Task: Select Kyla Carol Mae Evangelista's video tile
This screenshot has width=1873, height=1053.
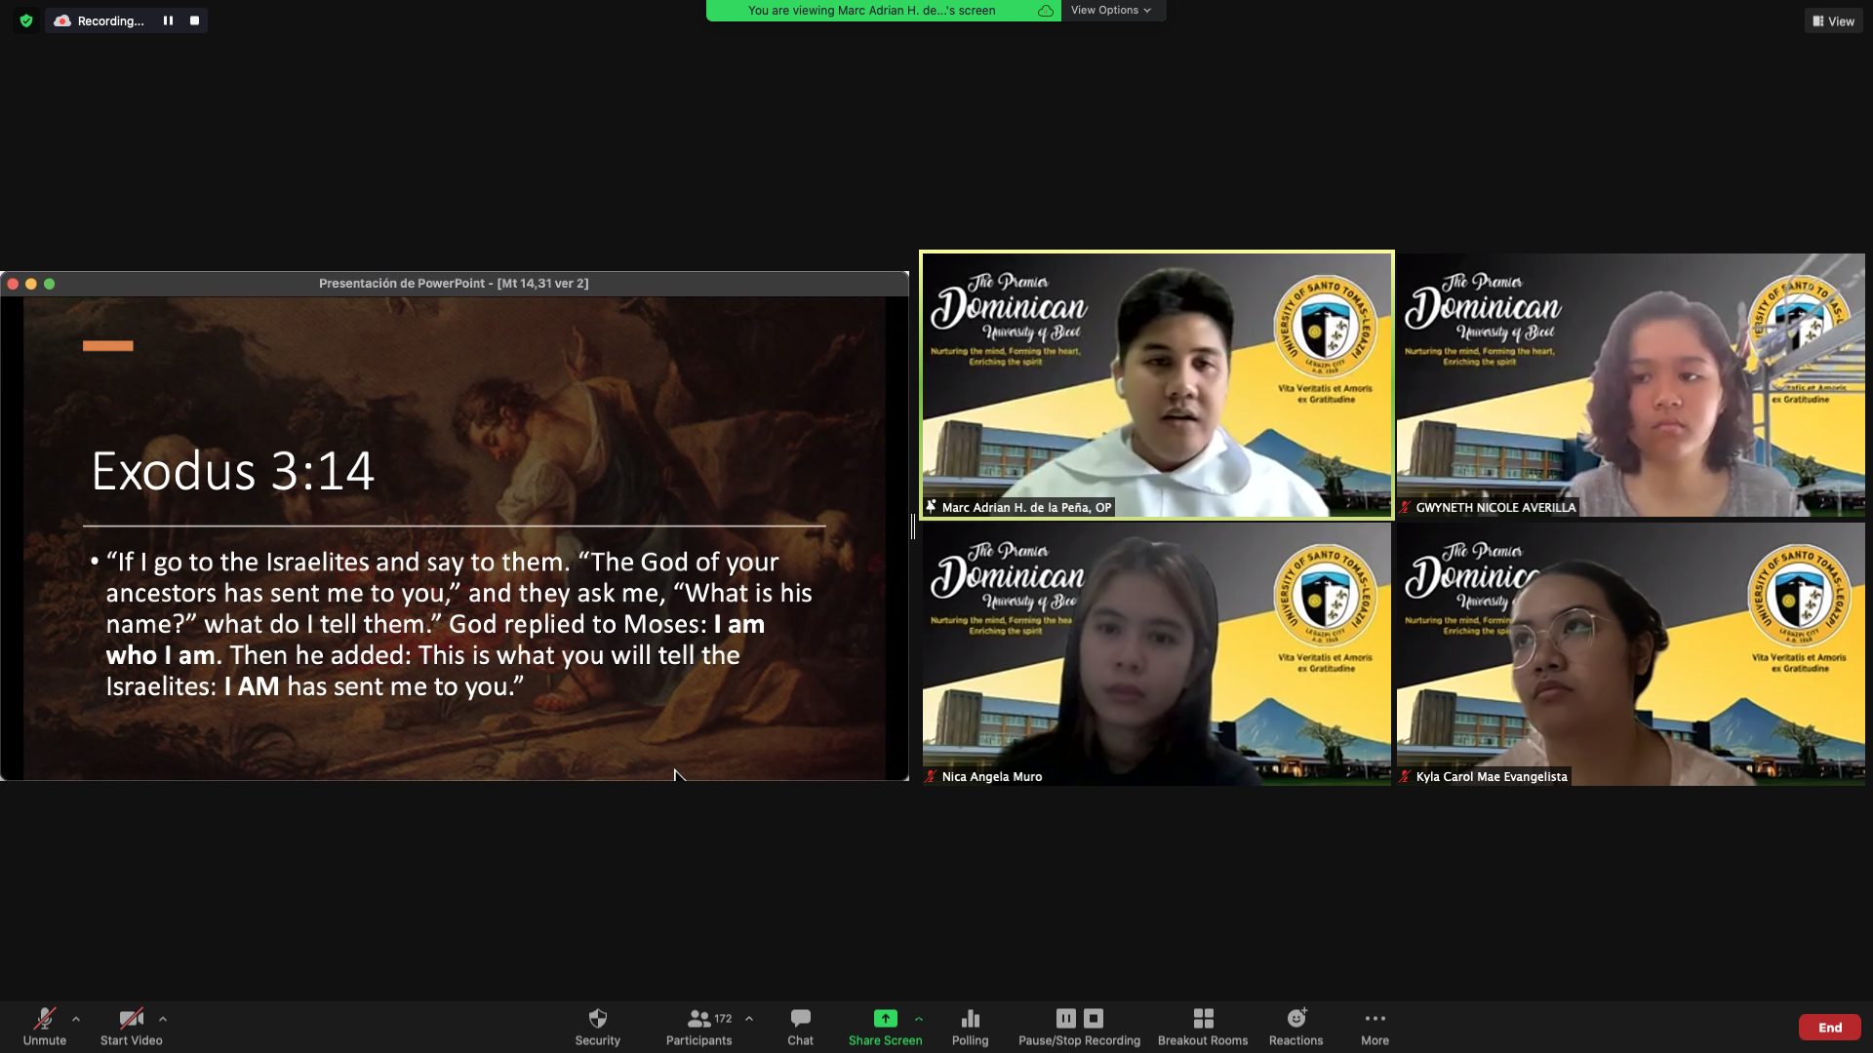Action: coord(1630,654)
